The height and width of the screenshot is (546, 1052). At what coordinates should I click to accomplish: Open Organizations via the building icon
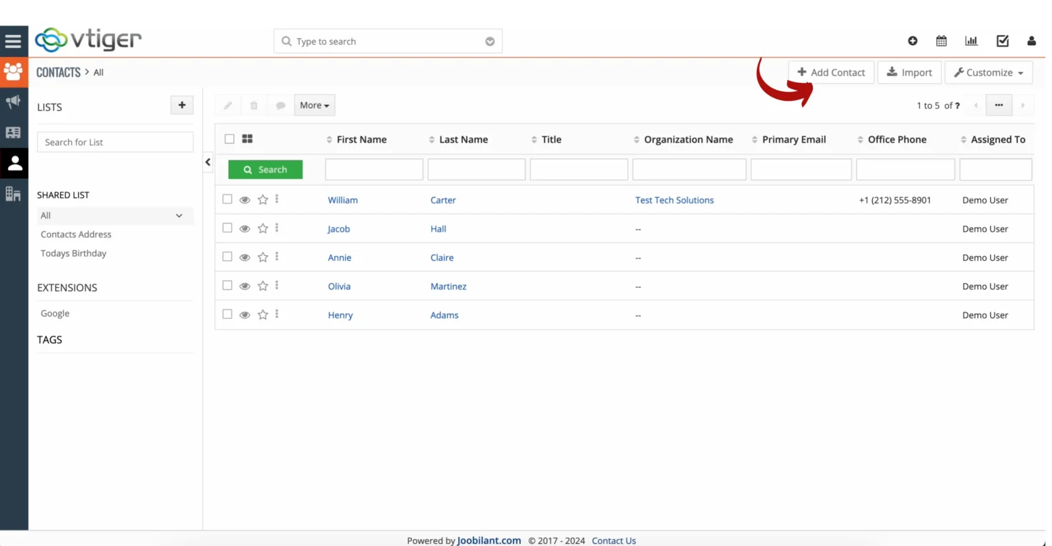coord(14,194)
